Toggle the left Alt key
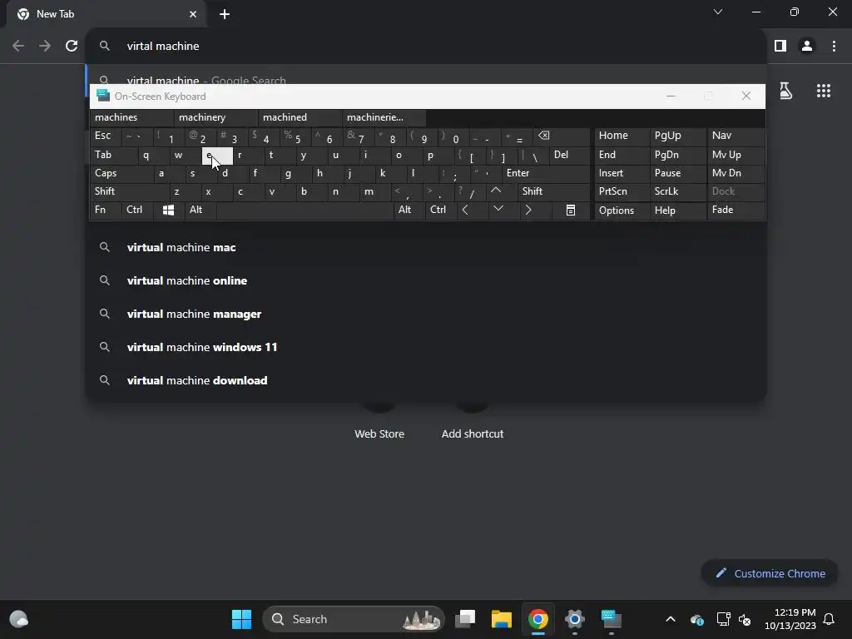The image size is (852, 639). [x=200, y=210]
